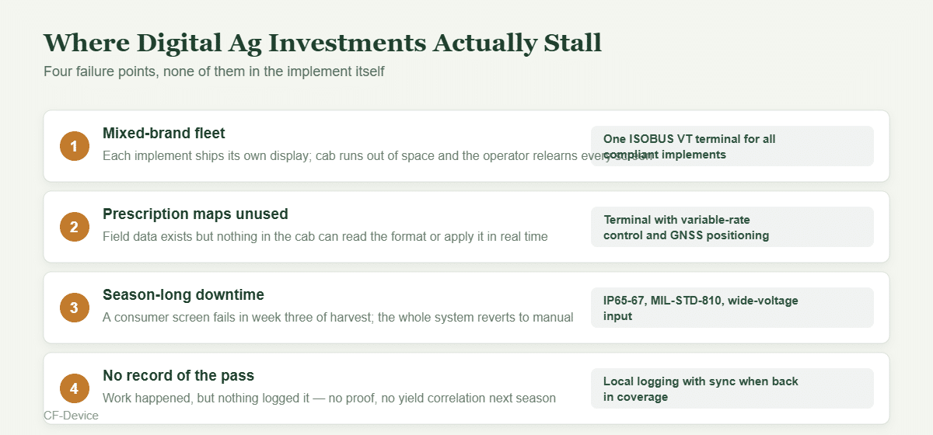Click the consumer screen fails description
This screenshot has height=435, width=933.
pyautogui.click(x=338, y=317)
